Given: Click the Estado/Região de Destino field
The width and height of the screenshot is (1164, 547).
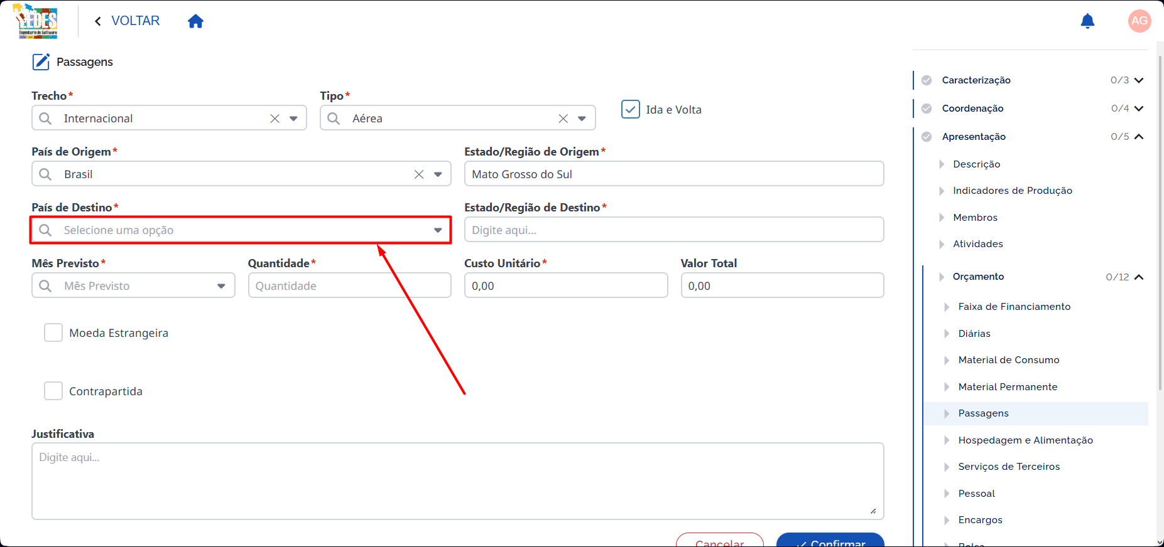Looking at the screenshot, I should click(674, 230).
